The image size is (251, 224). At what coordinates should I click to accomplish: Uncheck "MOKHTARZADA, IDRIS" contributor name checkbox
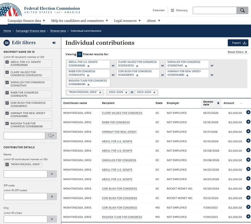[x=7, y=164]
